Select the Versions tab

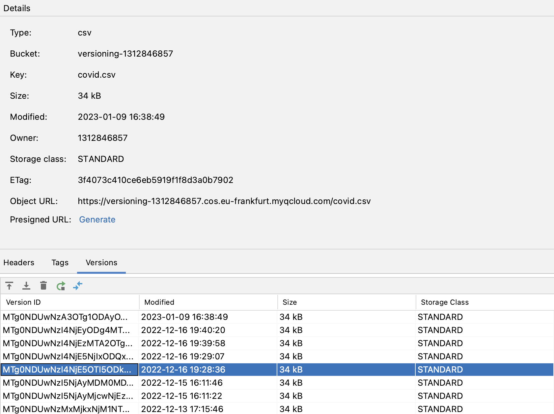101,262
